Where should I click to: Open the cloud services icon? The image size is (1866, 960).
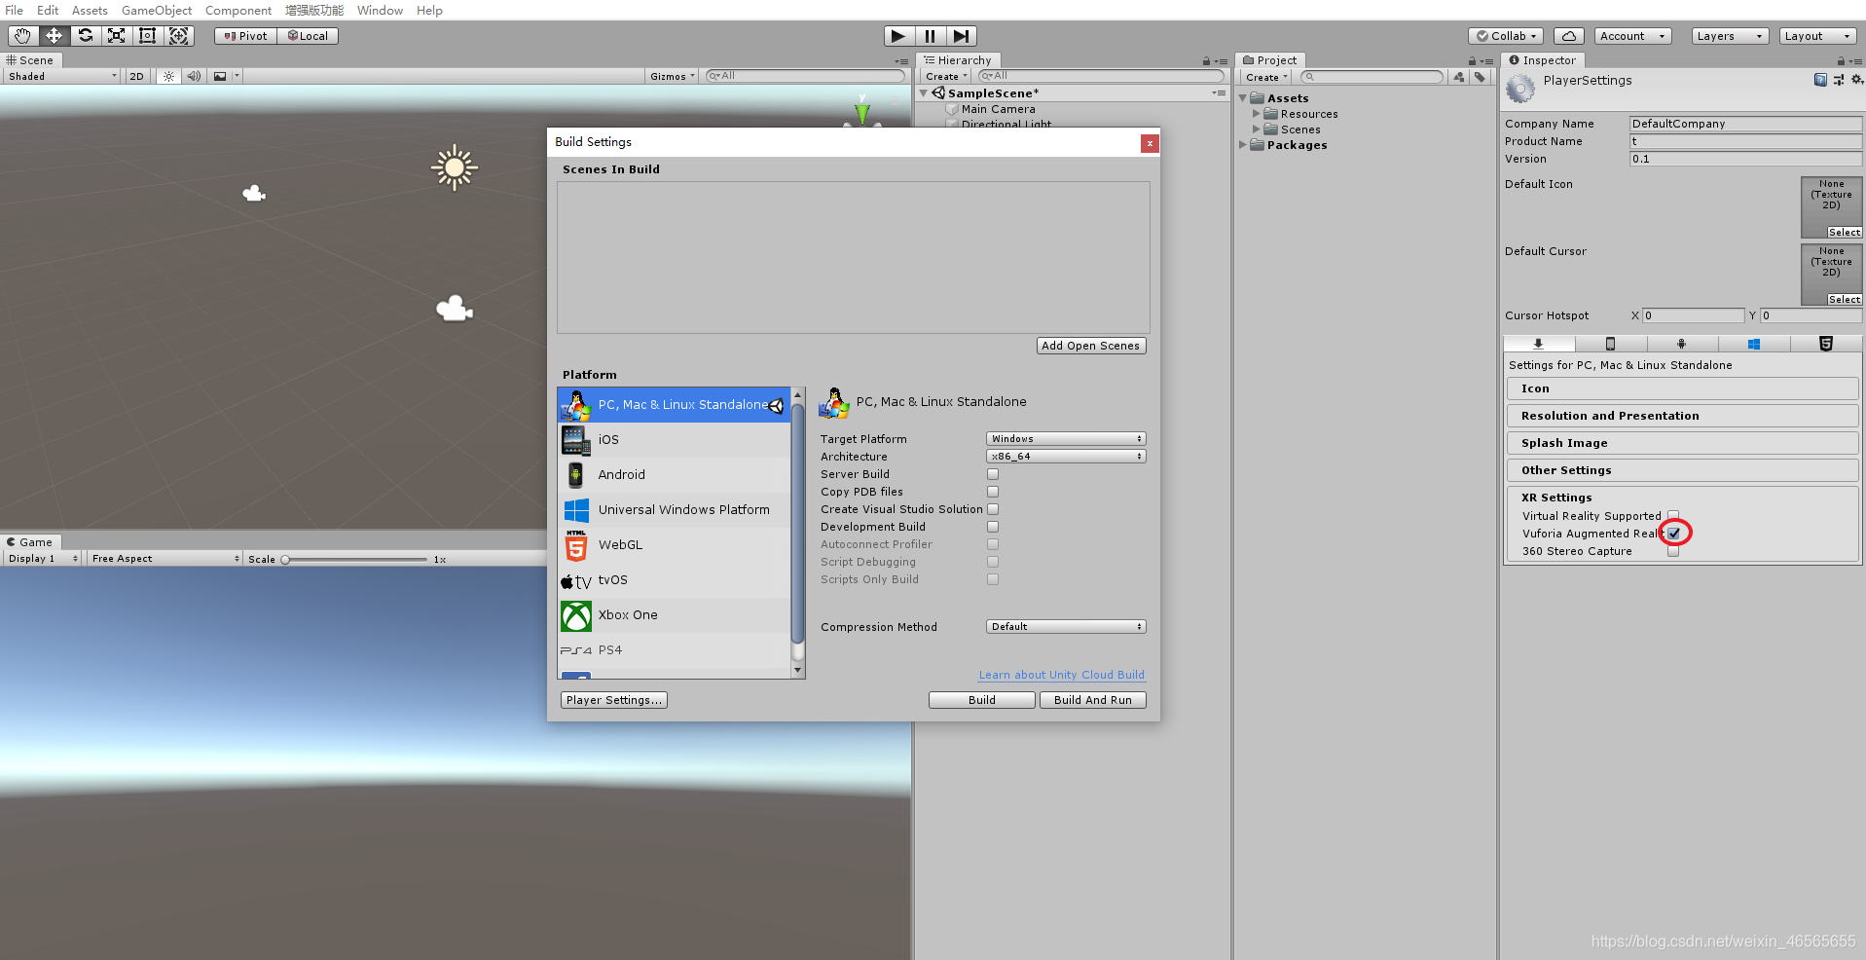(x=1568, y=36)
